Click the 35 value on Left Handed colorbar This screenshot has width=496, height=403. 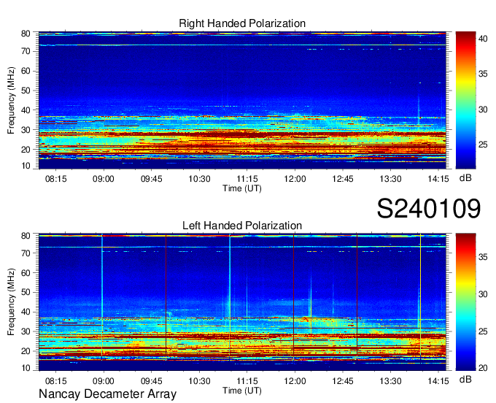pos(483,257)
